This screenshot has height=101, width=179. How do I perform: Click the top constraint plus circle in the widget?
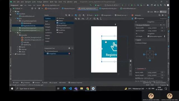[150, 49]
